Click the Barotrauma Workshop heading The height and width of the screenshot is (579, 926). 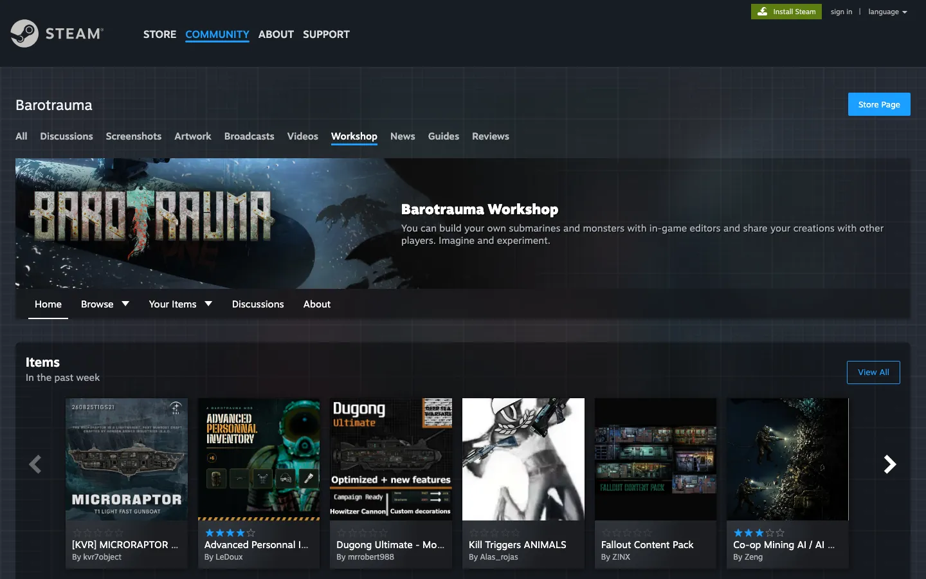pos(480,209)
